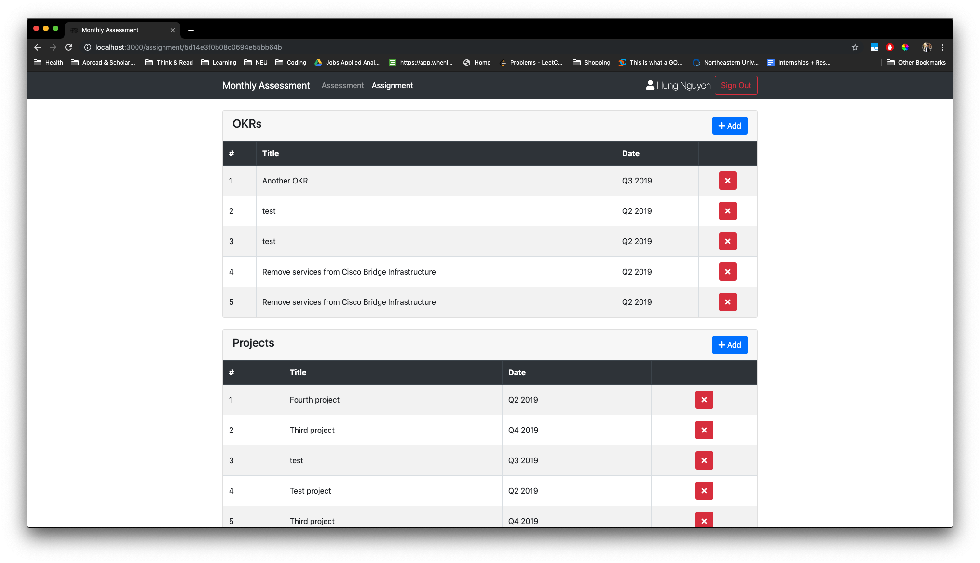Reload the page with refresh icon
The width and height of the screenshot is (980, 563).
pos(68,47)
